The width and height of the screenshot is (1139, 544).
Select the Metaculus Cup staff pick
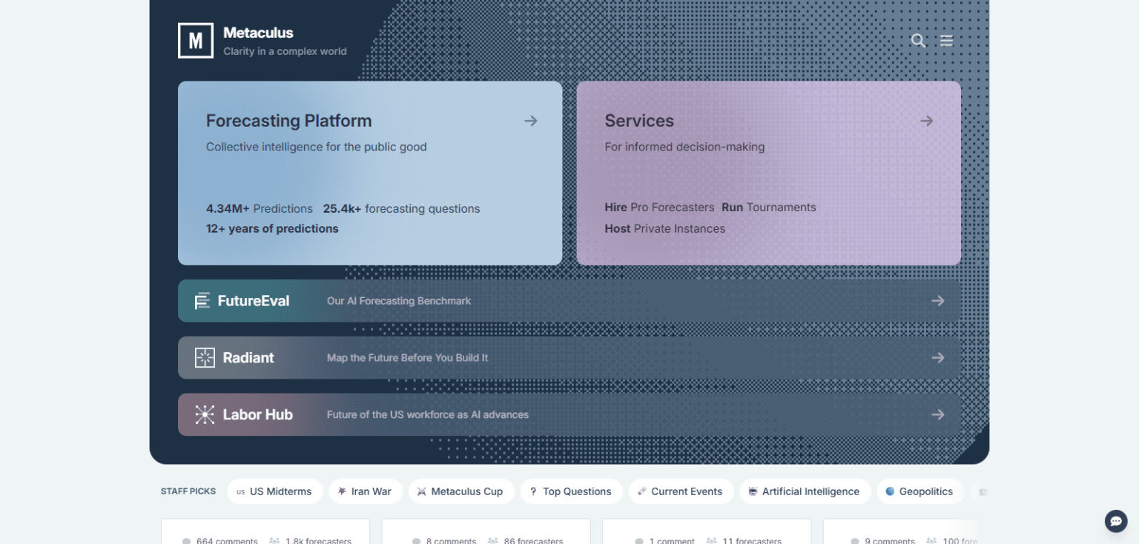(461, 491)
